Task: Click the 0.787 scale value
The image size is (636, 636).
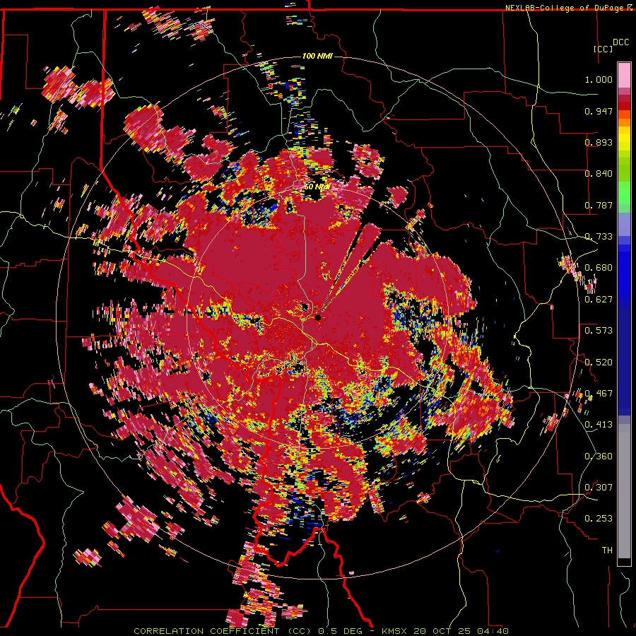Action: click(x=599, y=205)
